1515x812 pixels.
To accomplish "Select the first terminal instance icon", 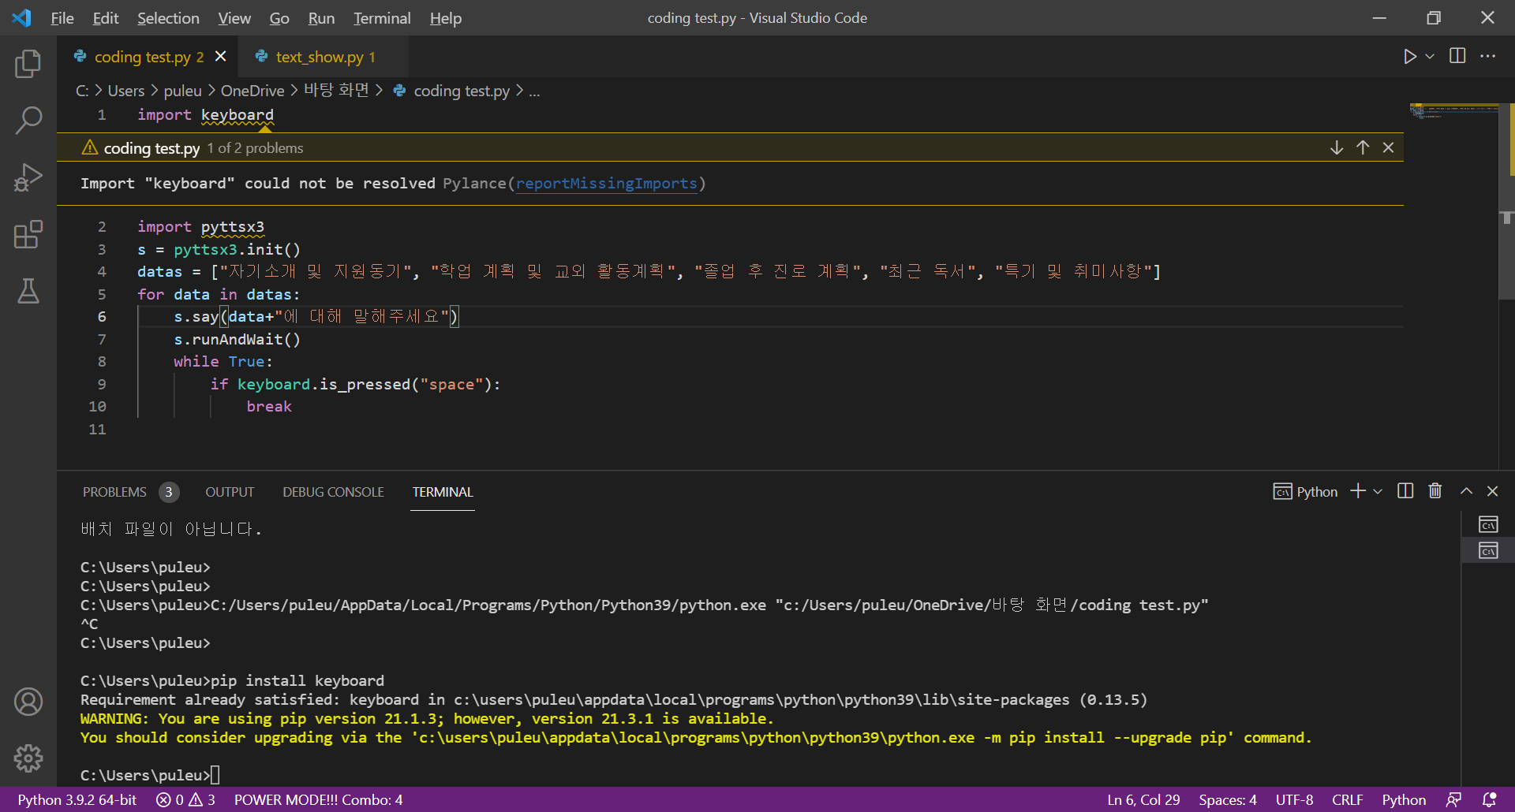I will pos(1488,525).
